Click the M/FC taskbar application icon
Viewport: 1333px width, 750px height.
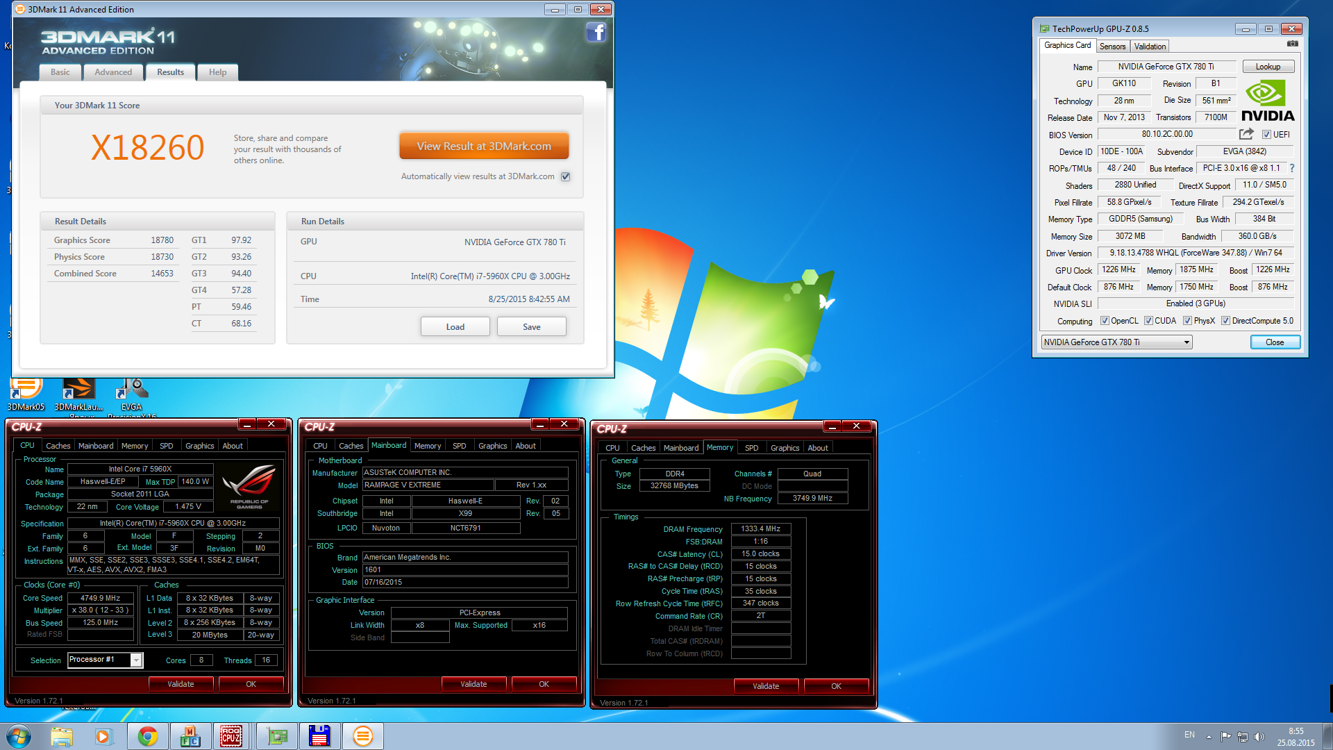pyautogui.click(x=190, y=736)
